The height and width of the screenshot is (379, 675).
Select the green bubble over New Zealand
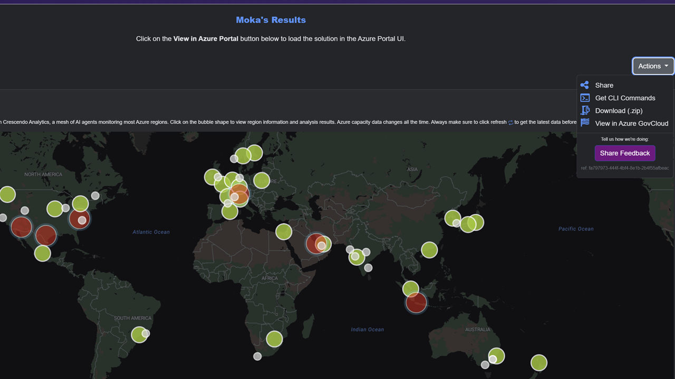(539, 363)
